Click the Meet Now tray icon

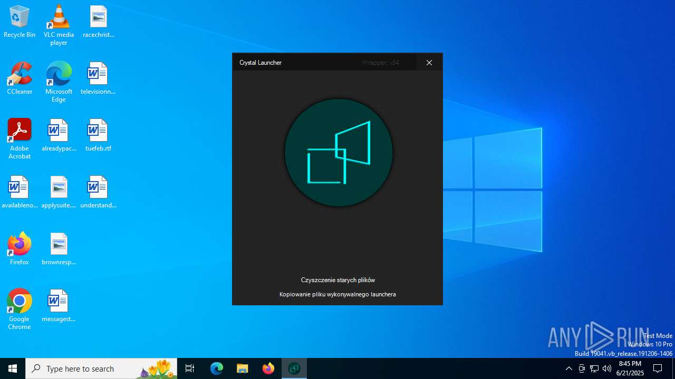tap(582, 368)
